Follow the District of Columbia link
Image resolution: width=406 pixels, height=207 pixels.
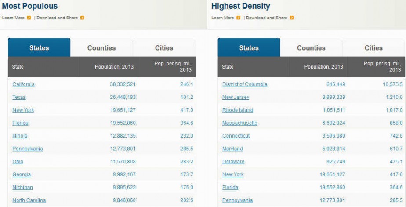pos(245,84)
